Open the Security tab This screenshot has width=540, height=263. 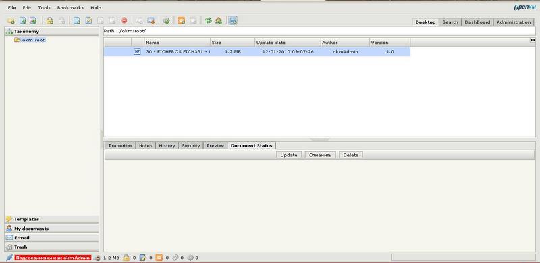(x=191, y=145)
